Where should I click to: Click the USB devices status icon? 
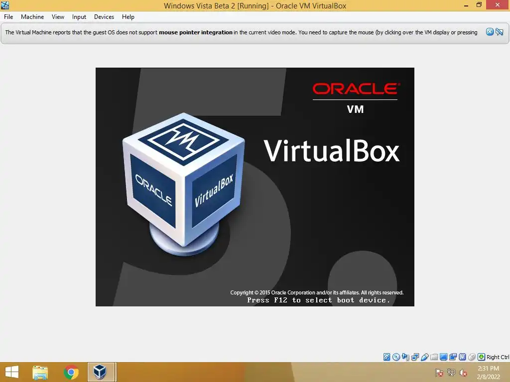[x=424, y=357]
